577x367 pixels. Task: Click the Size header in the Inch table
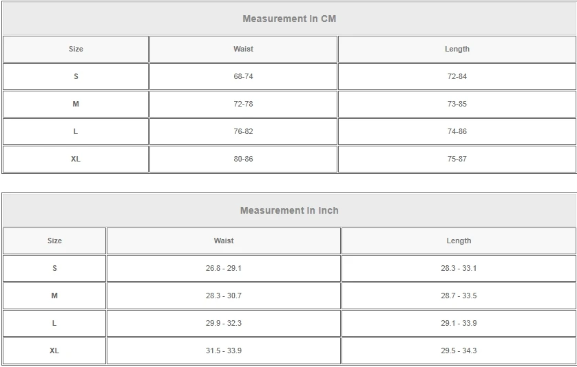pos(54,241)
